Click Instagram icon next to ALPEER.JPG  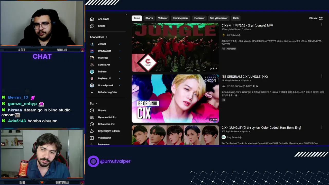click(82, 50)
